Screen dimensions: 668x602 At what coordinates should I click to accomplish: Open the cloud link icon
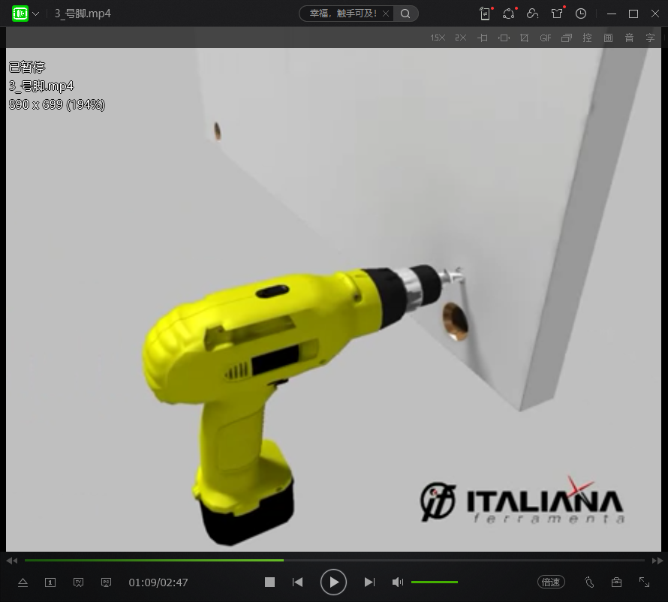point(533,14)
